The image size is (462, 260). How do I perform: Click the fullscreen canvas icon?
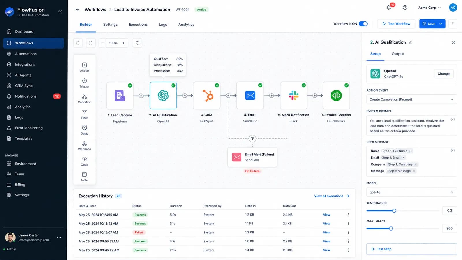[91, 43]
